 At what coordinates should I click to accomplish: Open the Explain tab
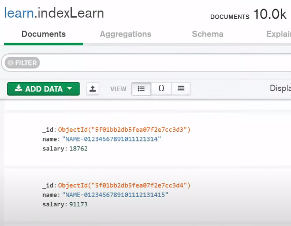click(x=278, y=34)
